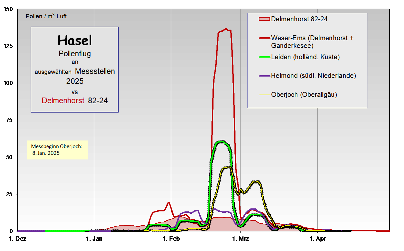Select the 'Hasel' chart title
Image resolution: width=404 pixels, height=251 pixels.
pos(75,40)
